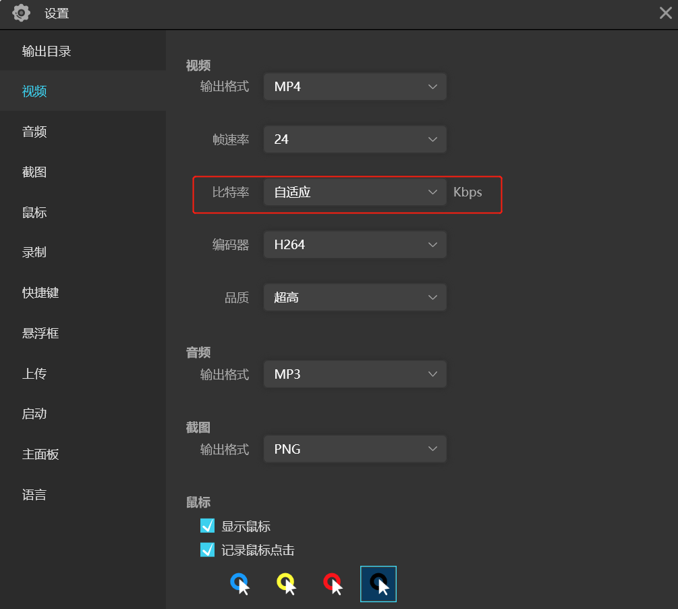Disable the 记录鼠标点击 checkbox

coord(208,550)
